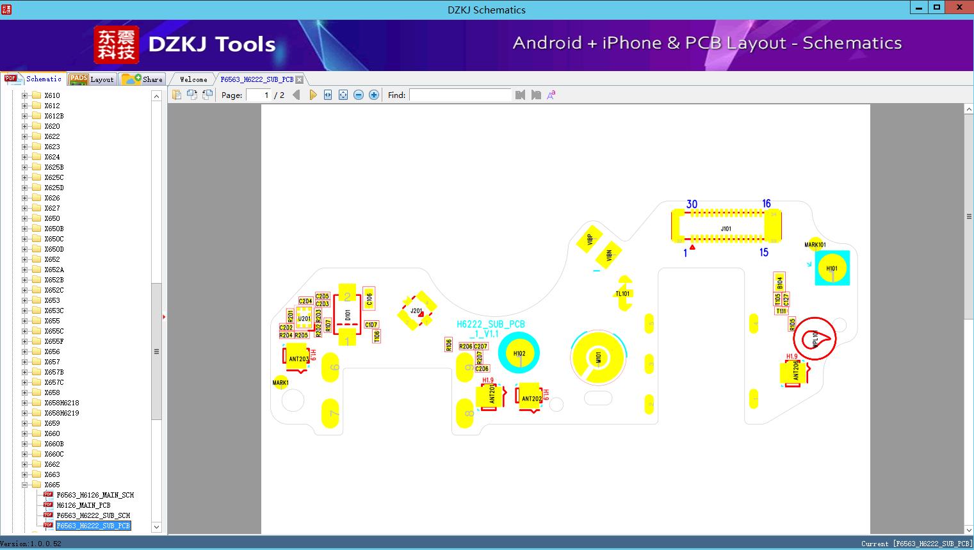Screen dimensions: 974x550
Task: Click the red sidebar collapse arrow
Action: pyautogui.click(x=164, y=316)
